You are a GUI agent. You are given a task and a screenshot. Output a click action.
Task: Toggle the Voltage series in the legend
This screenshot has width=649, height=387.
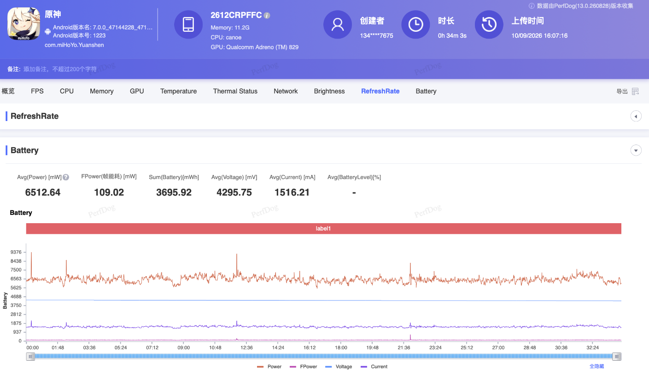point(339,367)
